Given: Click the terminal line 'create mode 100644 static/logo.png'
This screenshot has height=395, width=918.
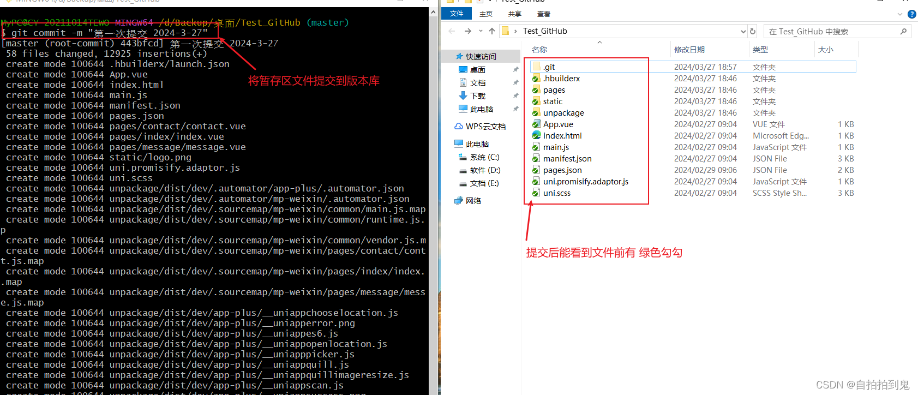Looking at the screenshot, I should (x=99, y=157).
